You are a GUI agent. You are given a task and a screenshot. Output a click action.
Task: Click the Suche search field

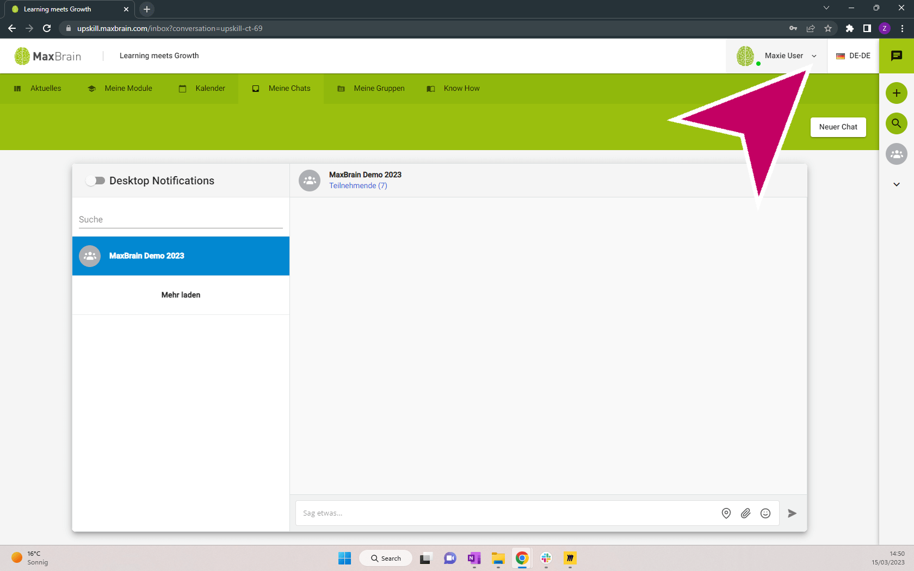(181, 220)
